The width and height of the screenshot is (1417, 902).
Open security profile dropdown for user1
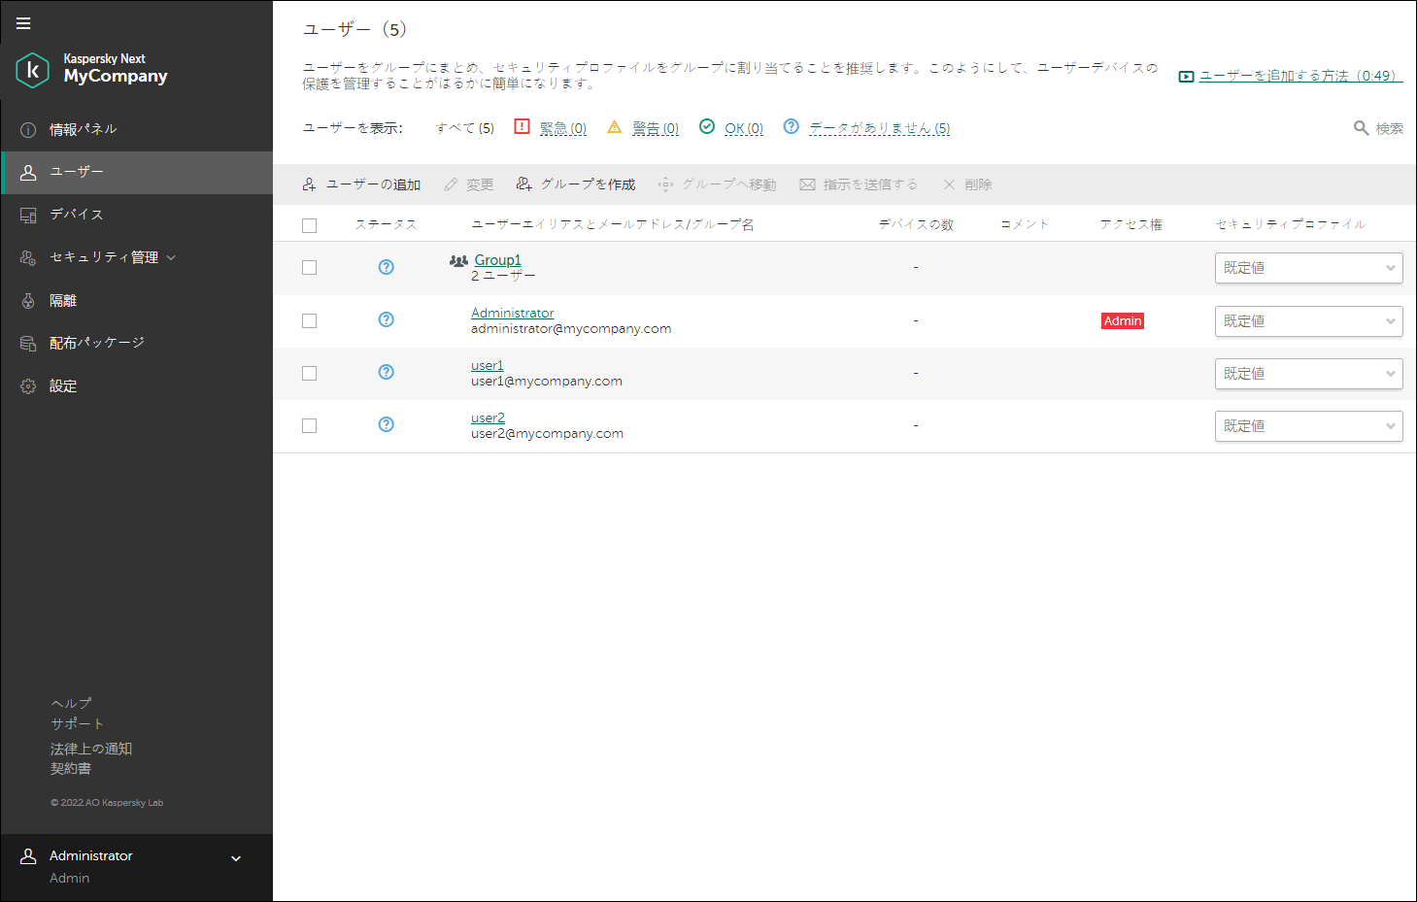tap(1308, 374)
